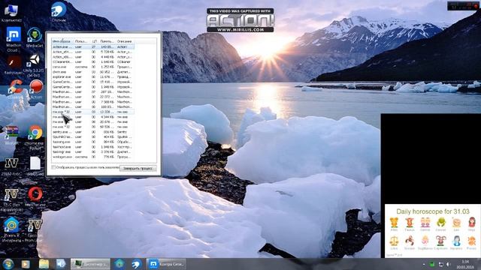Switch to the Task Manager taskbar button

click(90, 264)
